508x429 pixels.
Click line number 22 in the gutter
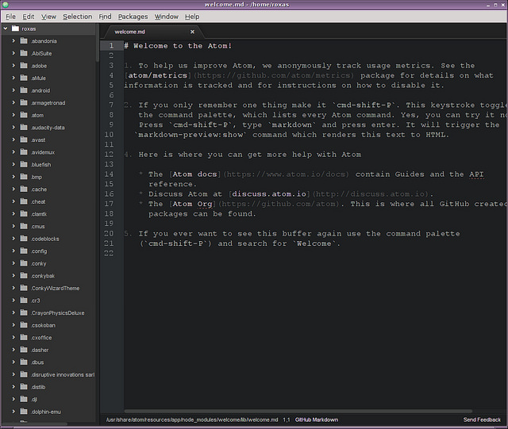[109, 253]
